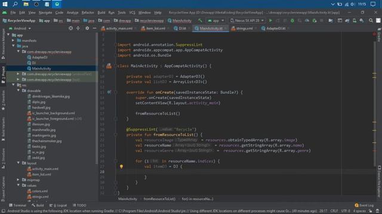Select thechainsmoker.jpg in drawable folder
Viewport: 382px width, 214px height.
[x=47, y=141]
